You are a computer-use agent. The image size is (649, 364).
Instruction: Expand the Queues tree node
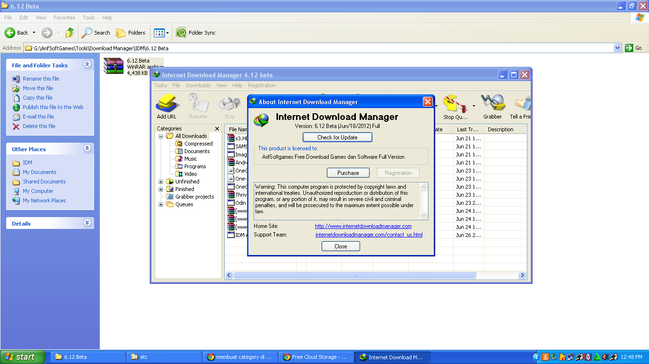tap(161, 204)
